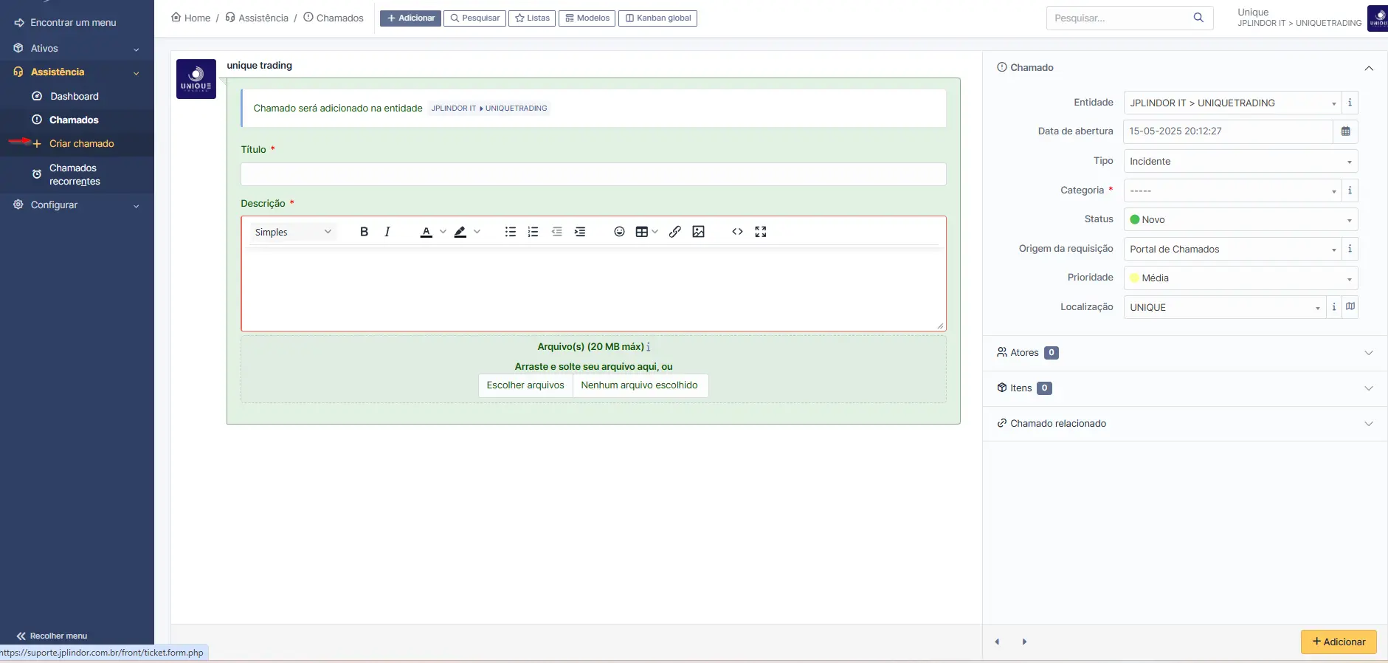Open the emoji picker icon
Image resolution: width=1388 pixels, height=663 pixels.
click(x=619, y=232)
